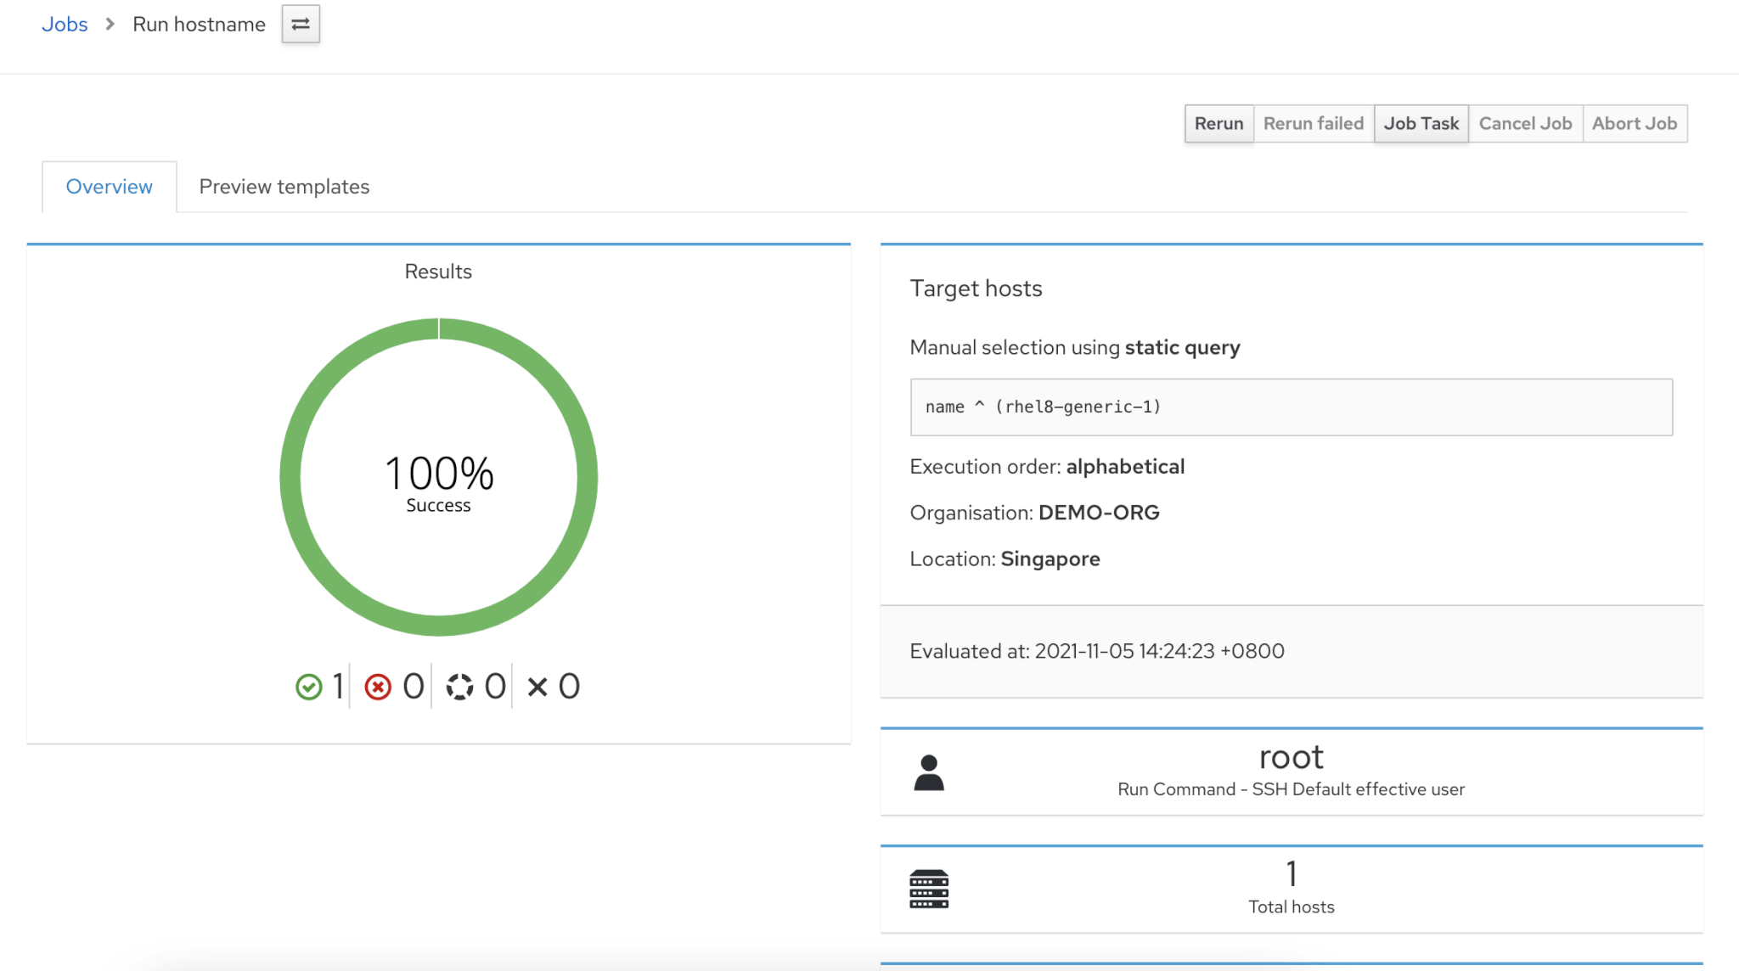Click the pending spinner status icon
This screenshot has width=1739, height=971.
pos(459,687)
